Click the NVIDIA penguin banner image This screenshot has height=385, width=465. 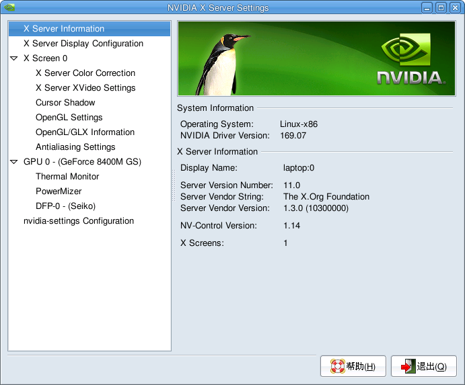click(x=316, y=58)
